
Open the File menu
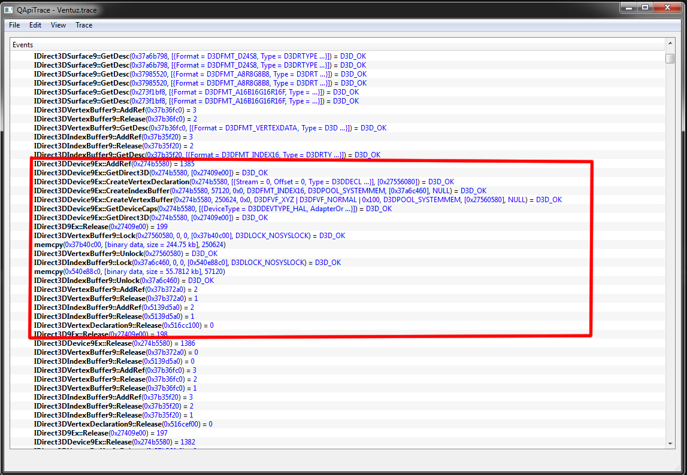tap(14, 25)
